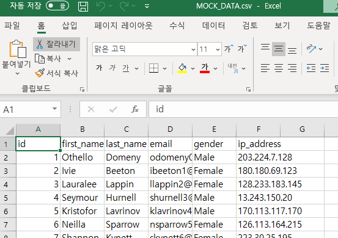Click the 잘라내기 button
Viewport: 338px width, 238px height.
click(56, 44)
